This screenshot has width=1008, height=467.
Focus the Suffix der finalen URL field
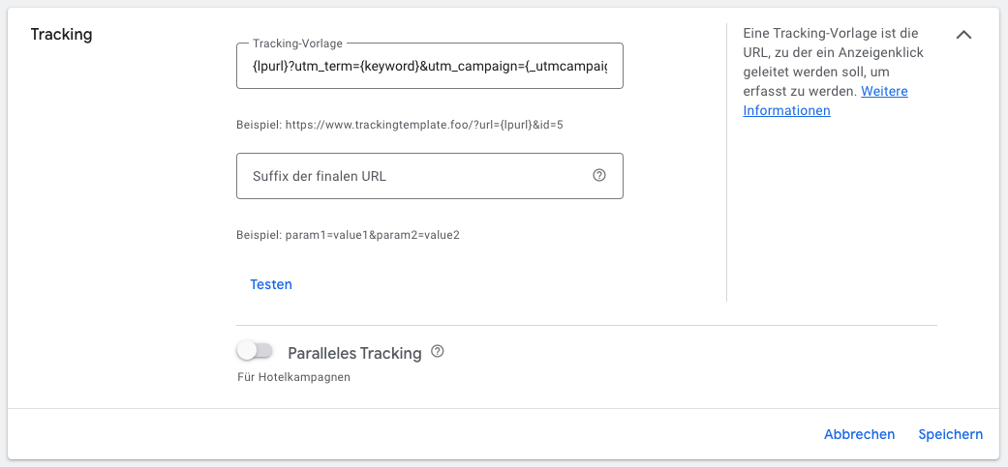tap(429, 176)
